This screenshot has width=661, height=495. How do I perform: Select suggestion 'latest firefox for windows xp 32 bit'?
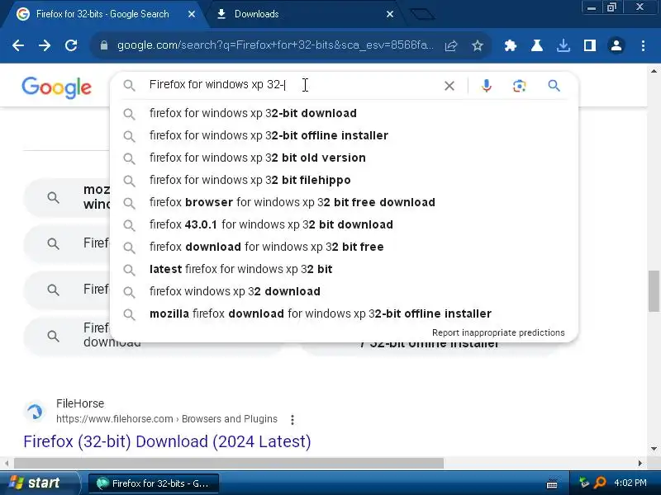pyautogui.click(x=345, y=270)
